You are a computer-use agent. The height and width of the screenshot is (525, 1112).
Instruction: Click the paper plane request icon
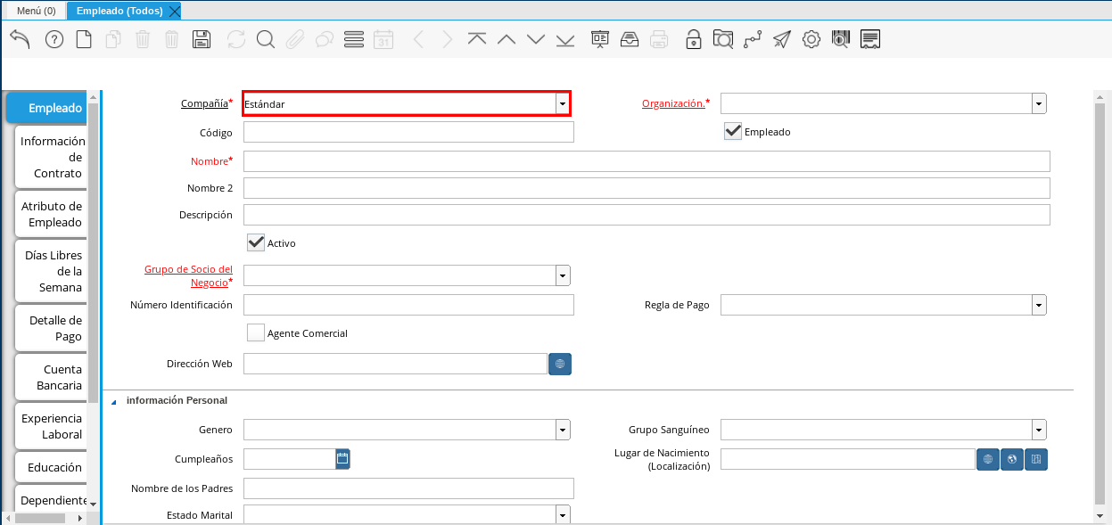781,39
